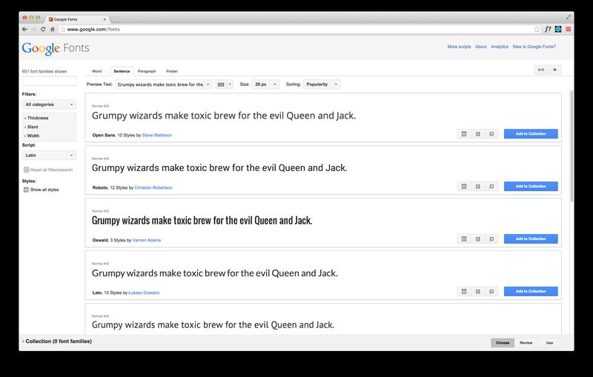The width and height of the screenshot is (593, 377).
Task: Open the f? font extension icon
Action: tap(548, 29)
